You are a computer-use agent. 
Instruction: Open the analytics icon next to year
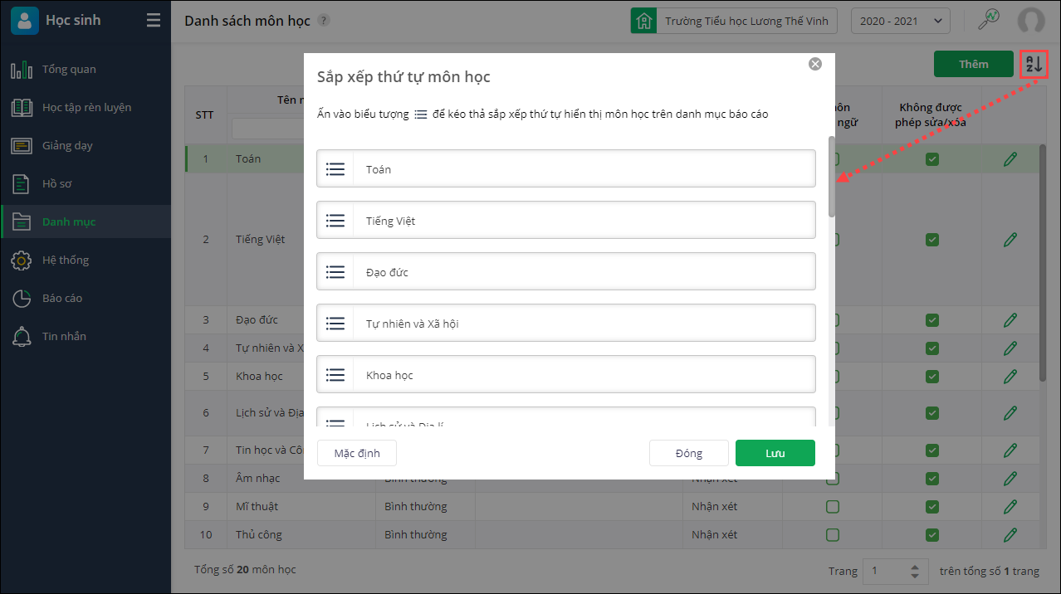click(988, 21)
